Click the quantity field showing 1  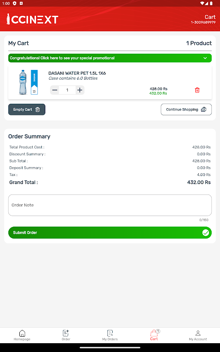point(67,90)
